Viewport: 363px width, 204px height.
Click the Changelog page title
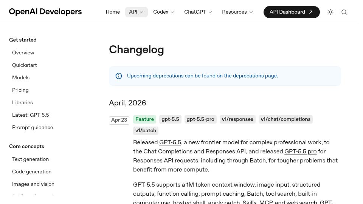(x=137, y=50)
